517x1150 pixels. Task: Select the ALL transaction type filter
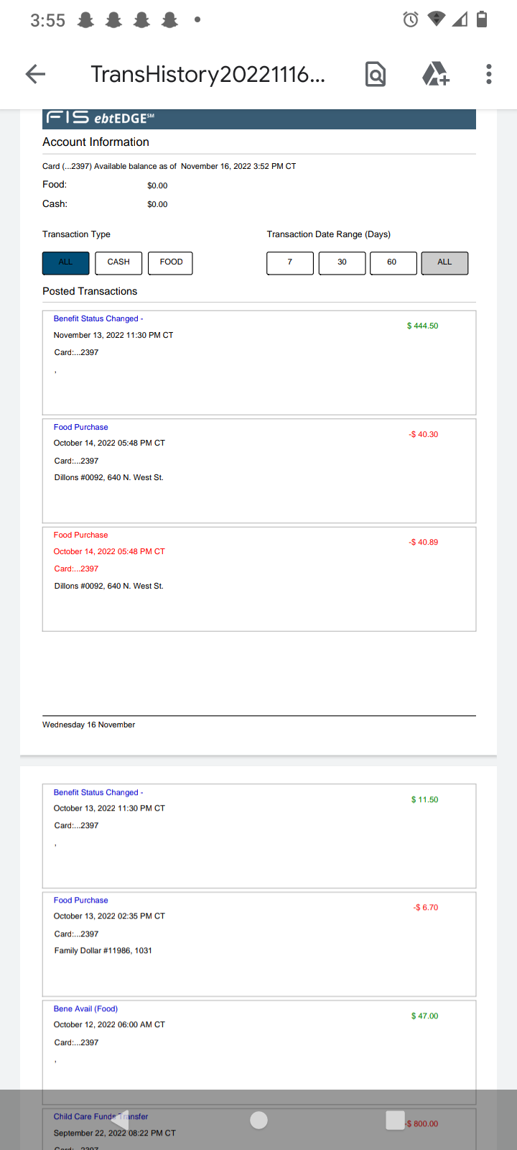(x=66, y=263)
